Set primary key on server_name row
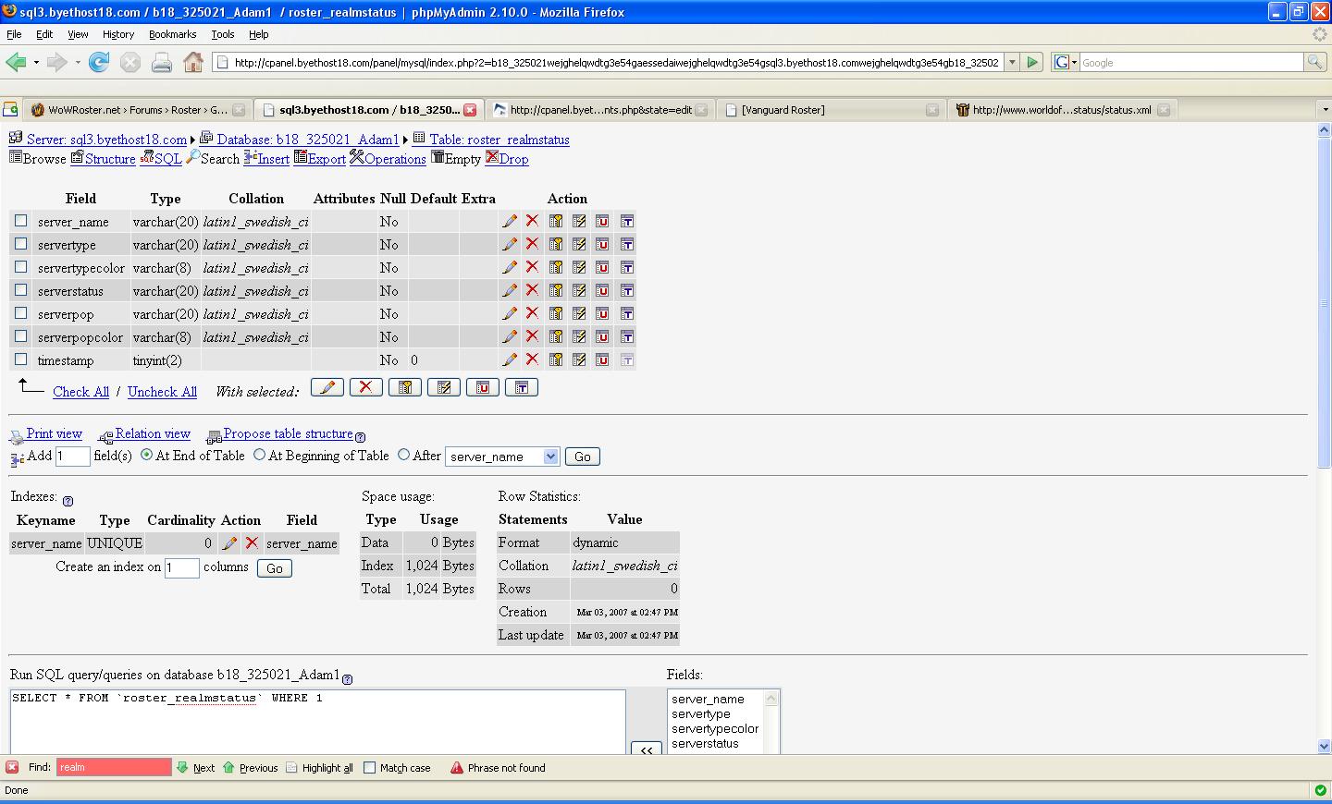This screenshot has width=1332, height=804. click(556, 221)
